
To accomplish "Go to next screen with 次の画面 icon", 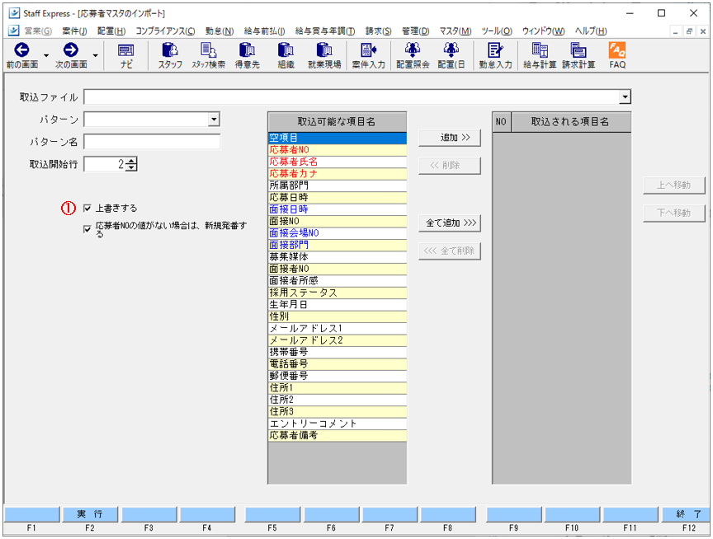I will pos(71,55).
